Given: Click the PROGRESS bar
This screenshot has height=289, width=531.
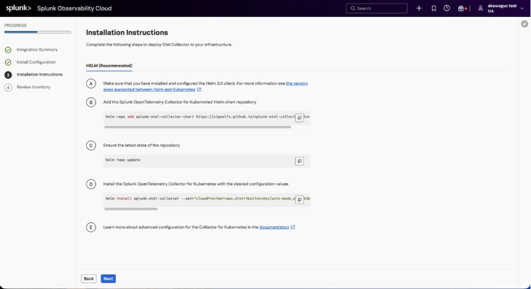Looking at the screenshot, I should pyautogui.click(x=38, y=32).
